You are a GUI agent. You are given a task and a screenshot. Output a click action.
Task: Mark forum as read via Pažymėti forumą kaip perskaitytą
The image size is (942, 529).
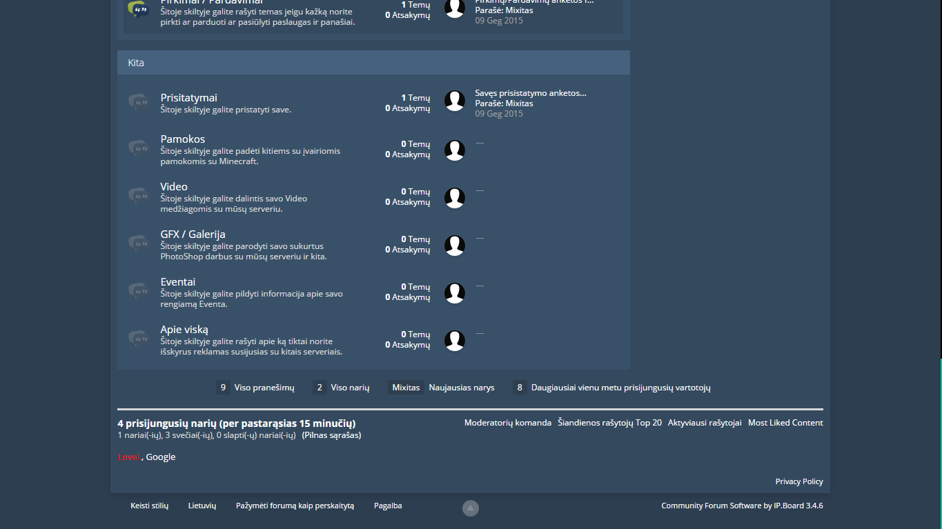[295, 506]
